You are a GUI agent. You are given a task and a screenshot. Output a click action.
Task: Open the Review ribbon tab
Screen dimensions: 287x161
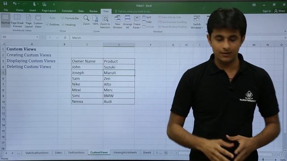coord(93,11)
